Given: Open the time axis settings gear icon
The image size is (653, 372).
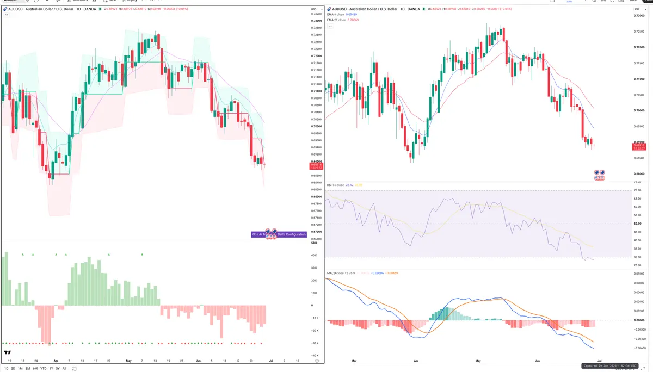Looking at the screenshot, I should pos(317,361).
